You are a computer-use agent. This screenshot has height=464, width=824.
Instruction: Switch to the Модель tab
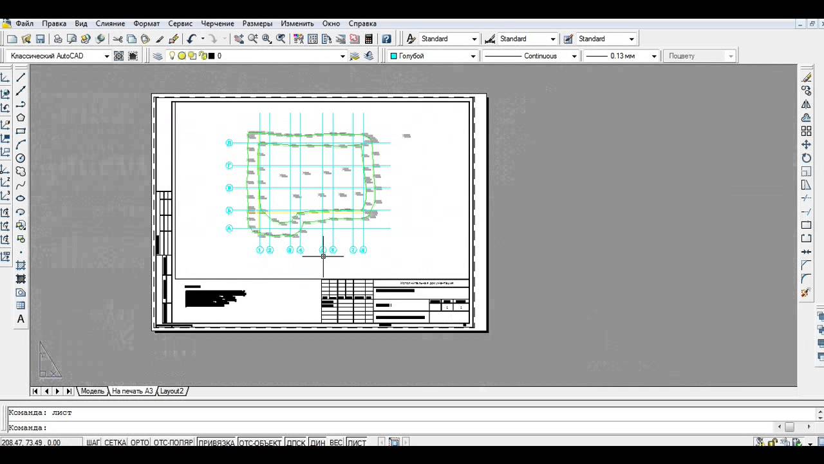tap(92, 391)
